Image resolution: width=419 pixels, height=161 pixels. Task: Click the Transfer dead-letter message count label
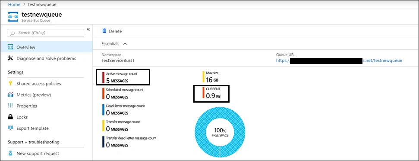click(131, 138)
